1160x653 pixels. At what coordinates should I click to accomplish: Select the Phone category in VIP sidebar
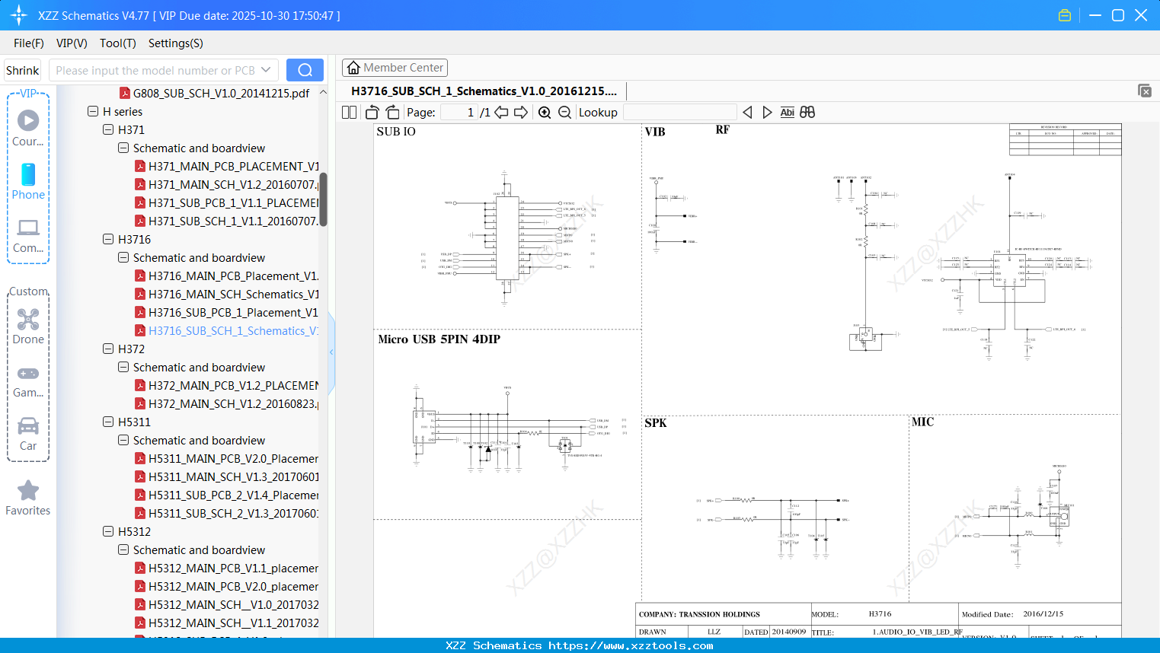tap(27, 183)
